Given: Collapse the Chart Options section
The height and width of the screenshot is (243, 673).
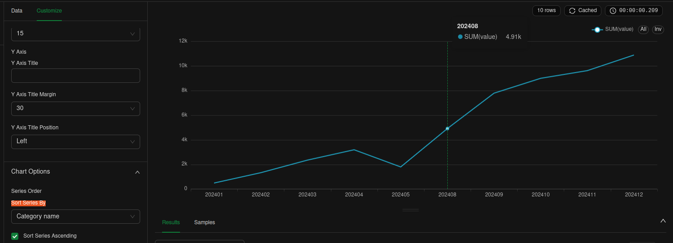Looking at the screenshot, I should [137, 172].
